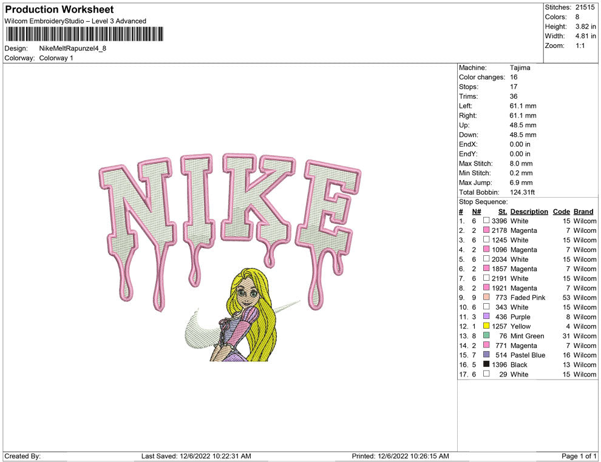This screenshot has height=462, width=601.
Task: Select the Faded Pink color swatch
Action: [486, 297]
